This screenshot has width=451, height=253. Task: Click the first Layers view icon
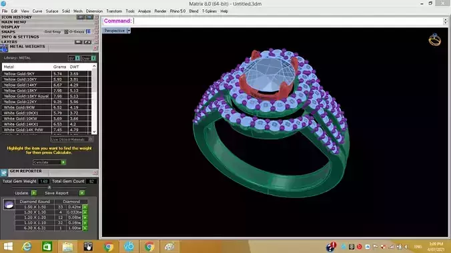(78, 42)
